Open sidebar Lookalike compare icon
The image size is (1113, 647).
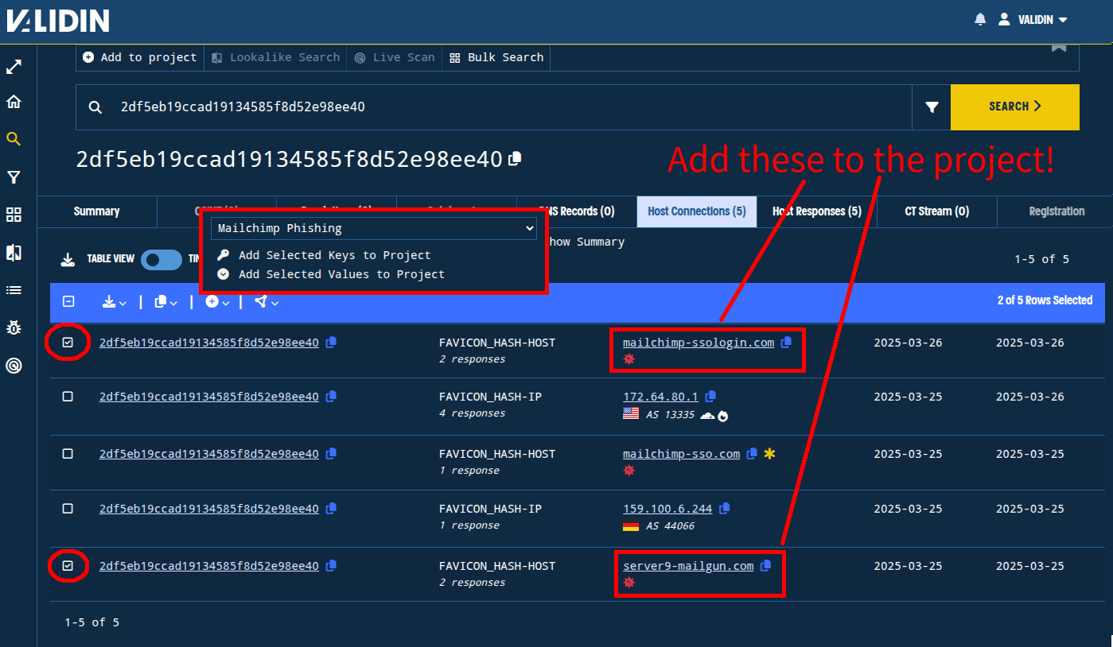pyautogui.click(x=14, y=253)
